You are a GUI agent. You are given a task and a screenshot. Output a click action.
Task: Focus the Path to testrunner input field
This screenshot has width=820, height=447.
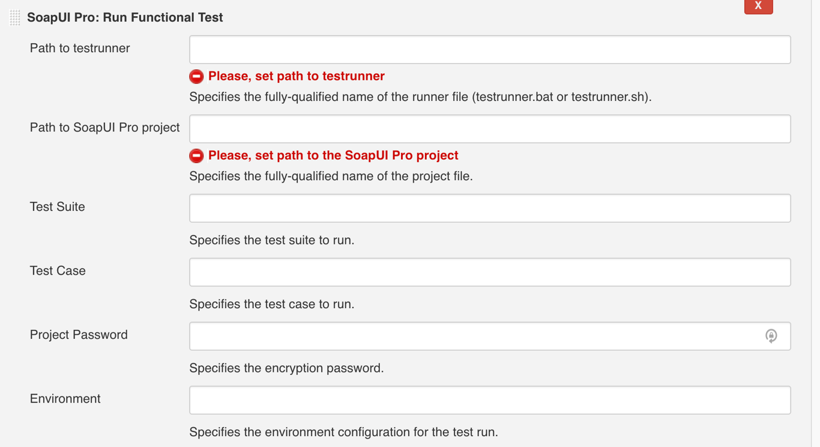pyautogui.click(x=489, y=49)
